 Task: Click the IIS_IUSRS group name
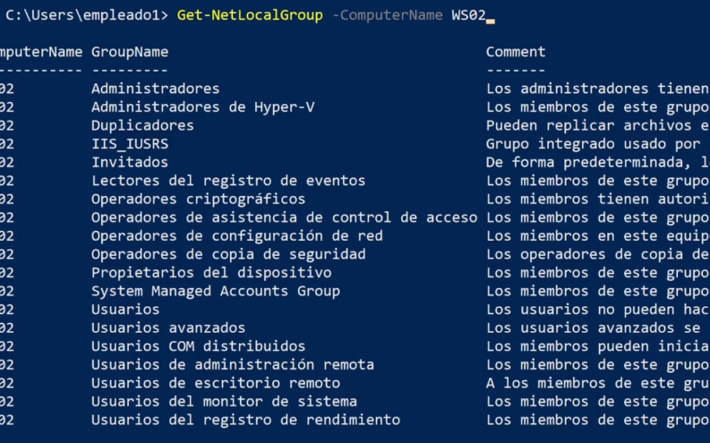[130, 144]
